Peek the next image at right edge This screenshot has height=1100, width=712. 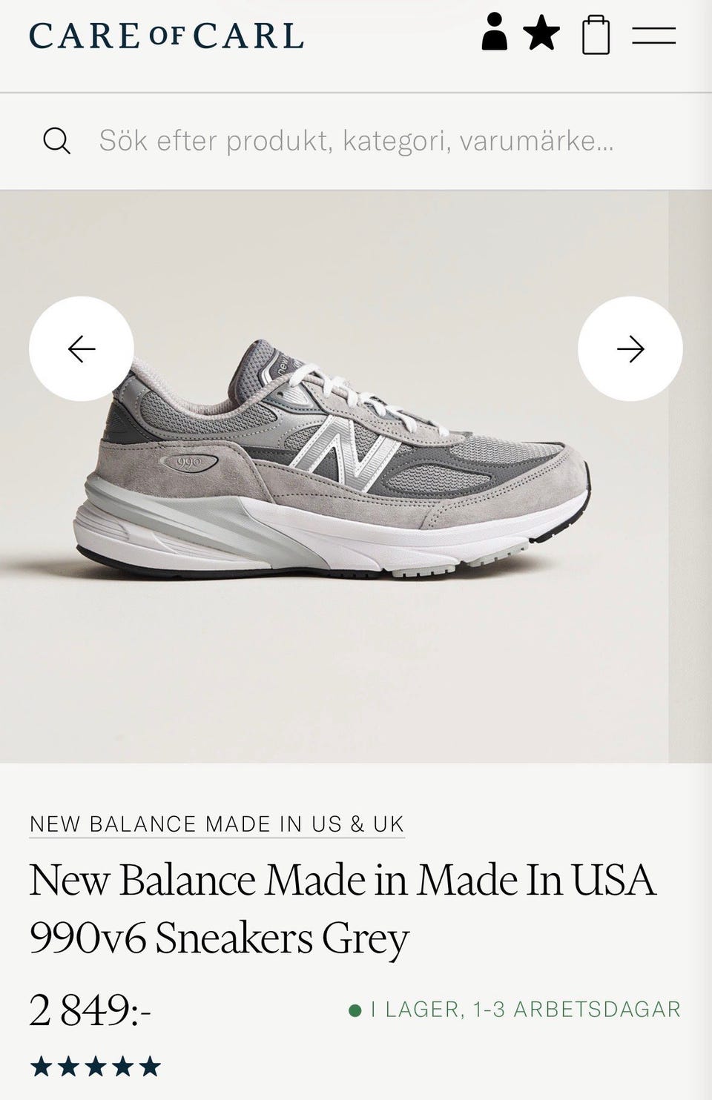(x=690, y=477)
